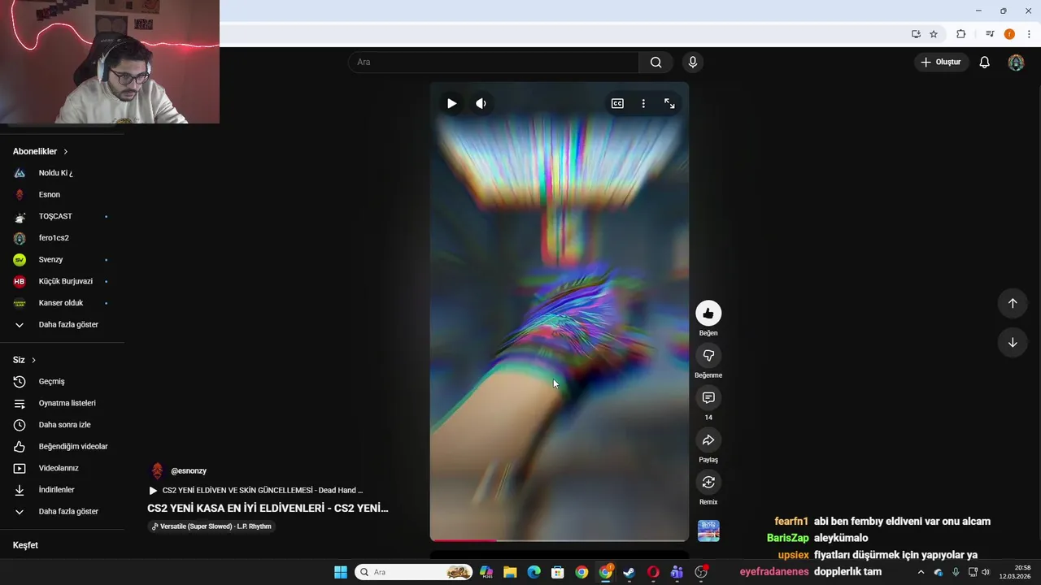The width and height of the screenshot is (1041, 585).
Task: Open YouTube notifications bell
Action: (x=984, y=62)
